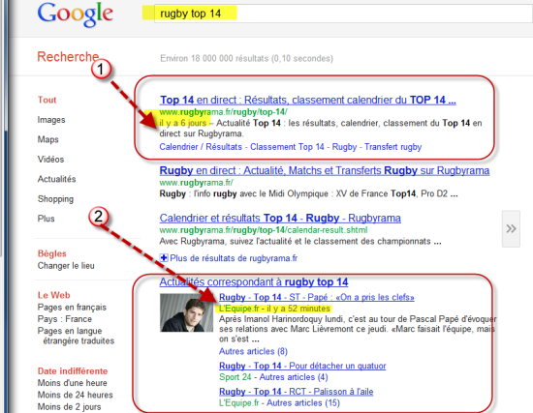Expand the side preview double-chevron arrow
This screenshot has height=413, width=533.
point(511,228)
